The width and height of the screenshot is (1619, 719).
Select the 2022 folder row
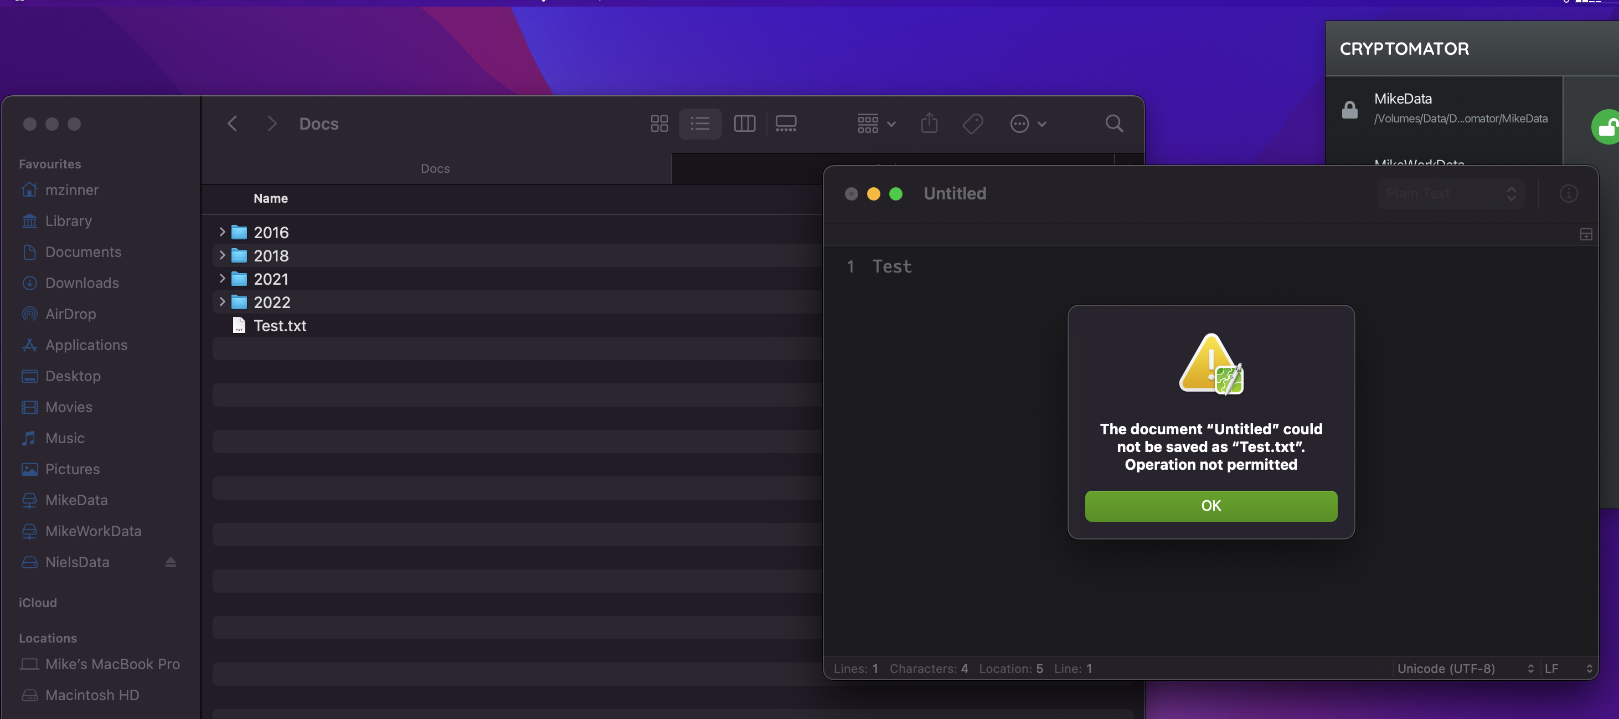[x=517, y=302]
